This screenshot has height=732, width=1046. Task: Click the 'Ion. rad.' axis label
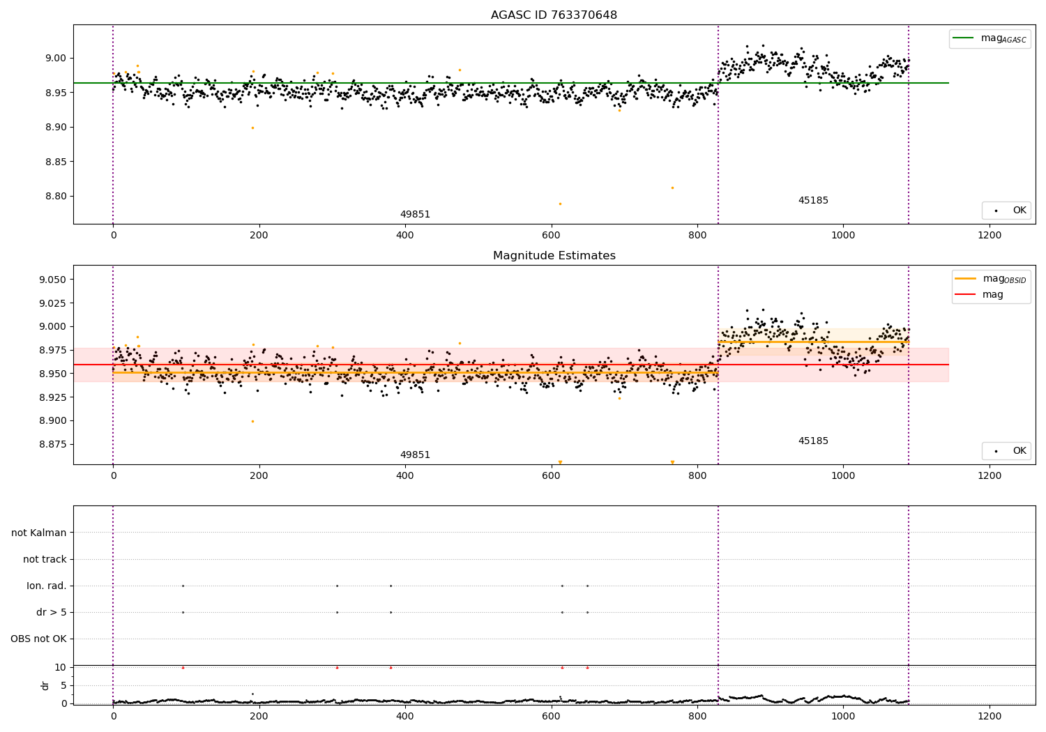[47, 586]
